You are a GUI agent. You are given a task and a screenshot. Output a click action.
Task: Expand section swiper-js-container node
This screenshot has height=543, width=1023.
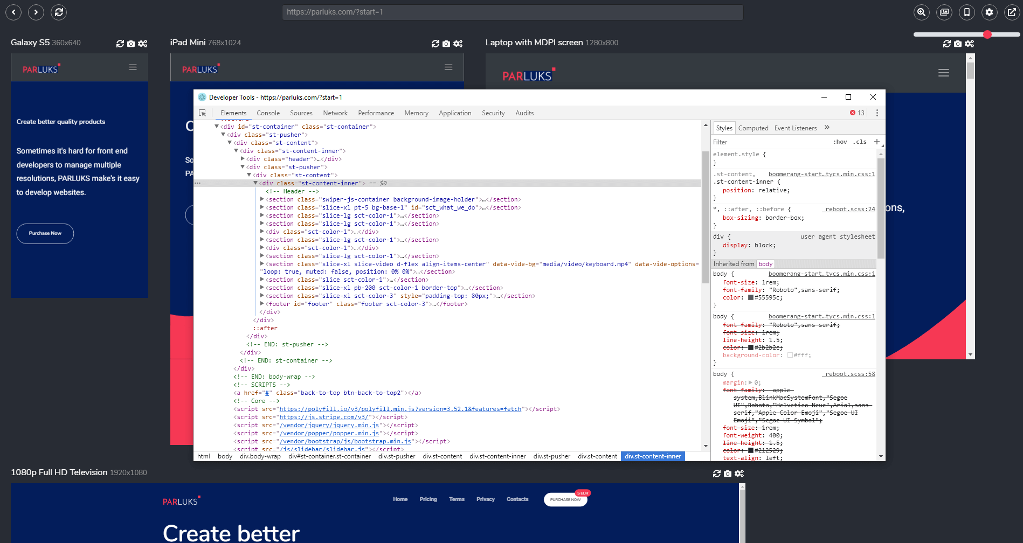tap(262, 199)
